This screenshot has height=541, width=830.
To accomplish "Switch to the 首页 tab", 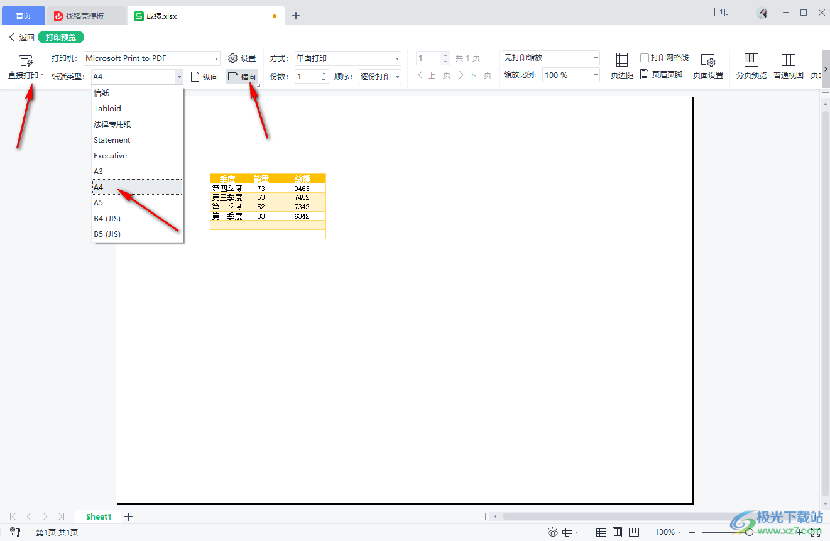I will tap(23, 16).
